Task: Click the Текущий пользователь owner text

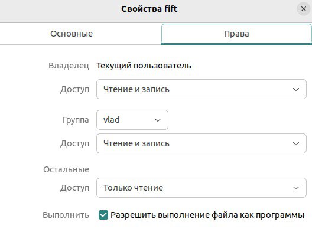Action: tap(144, 66)
